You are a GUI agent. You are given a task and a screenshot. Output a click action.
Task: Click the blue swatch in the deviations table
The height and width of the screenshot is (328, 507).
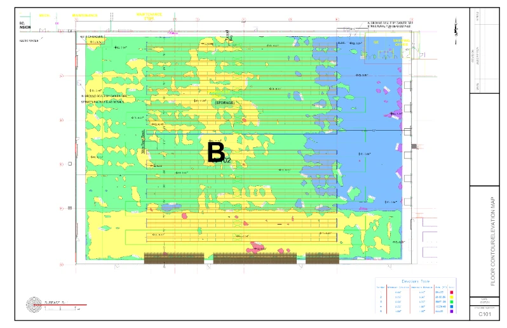[452, 306]
